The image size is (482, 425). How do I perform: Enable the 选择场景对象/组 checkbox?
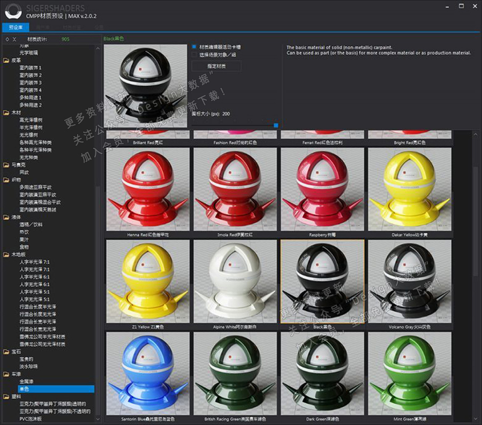194,55
